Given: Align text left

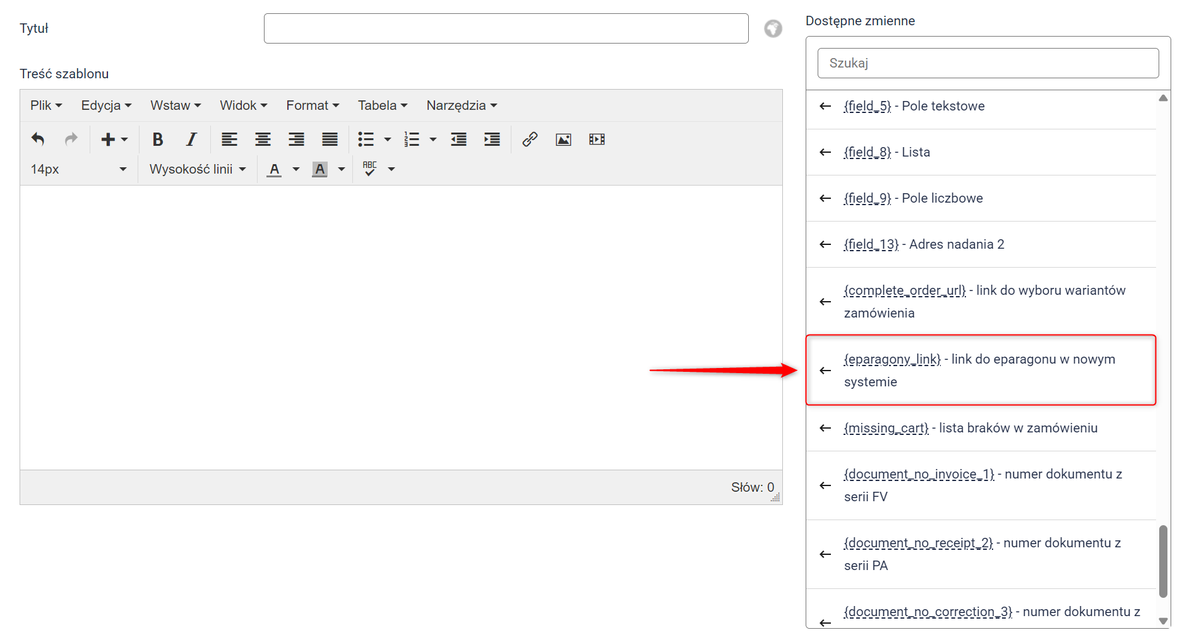Looking at the screenshot, I should pyautogui.click(x=229, y=139).
